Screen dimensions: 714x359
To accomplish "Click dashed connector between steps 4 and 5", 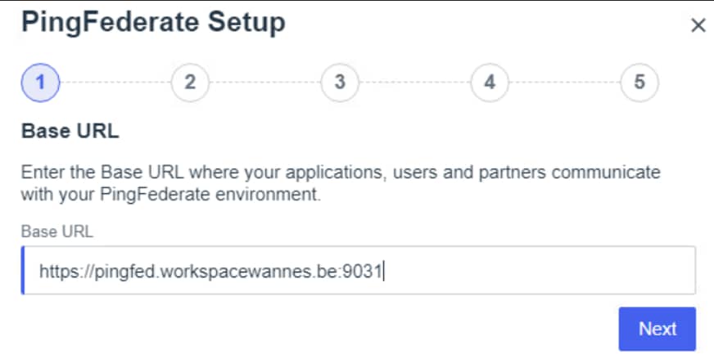I will 564,83.
